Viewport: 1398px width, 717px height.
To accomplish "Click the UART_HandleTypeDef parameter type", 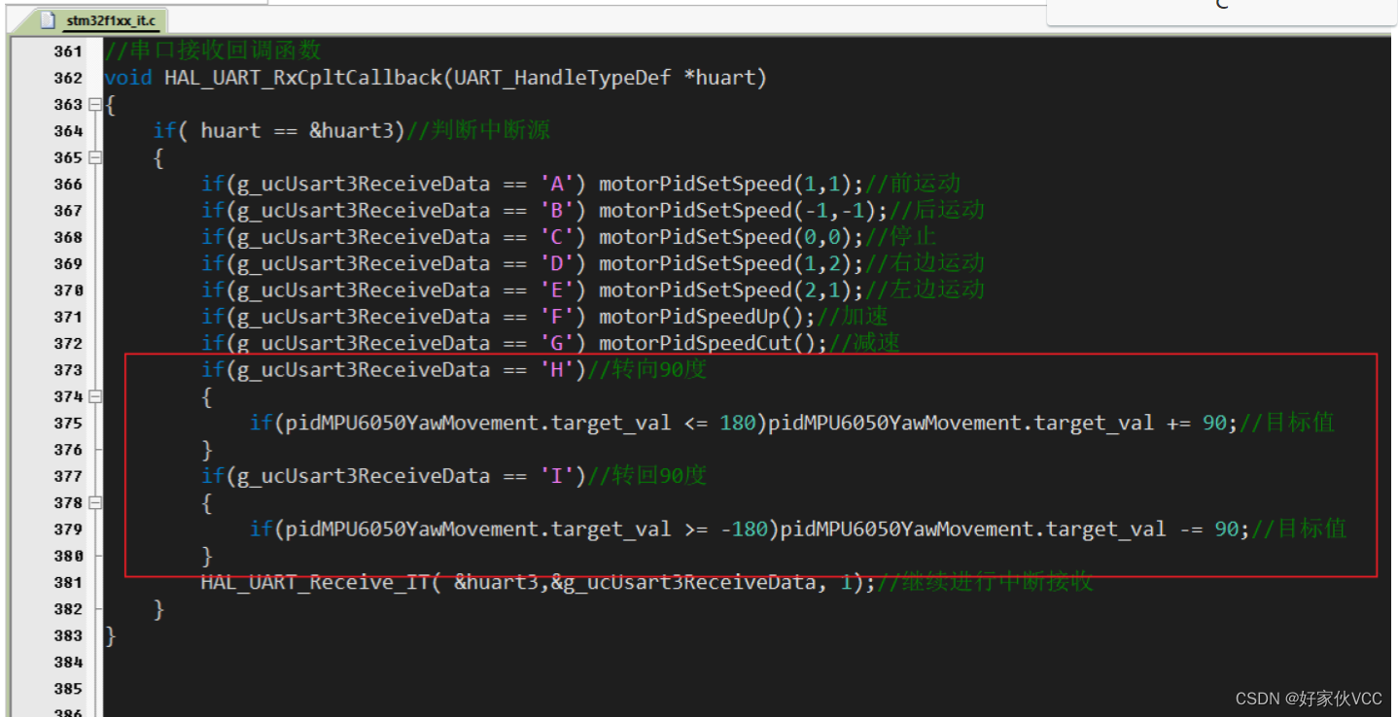I will [x=561, y=78].
